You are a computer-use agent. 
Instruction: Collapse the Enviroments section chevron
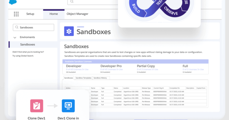pos(15,37)
